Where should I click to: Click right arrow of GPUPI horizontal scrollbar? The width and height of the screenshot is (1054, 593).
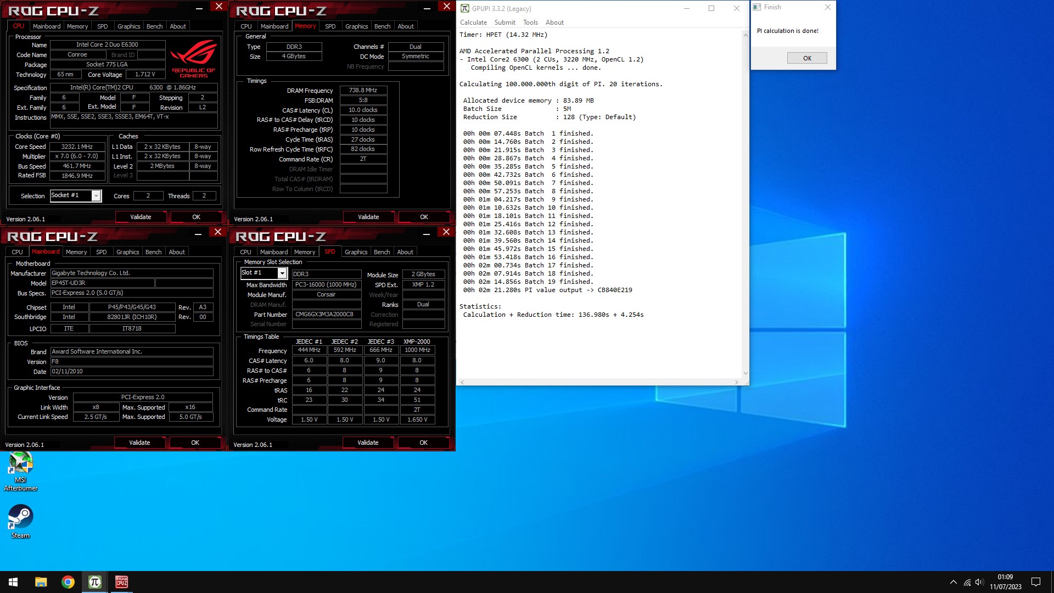(736, 382)
